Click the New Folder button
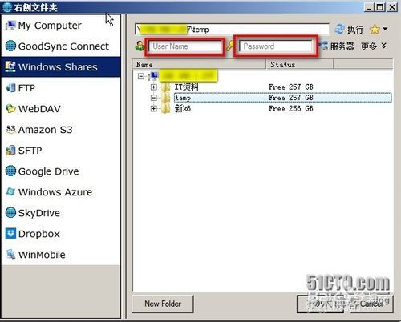 click(163, 304)
